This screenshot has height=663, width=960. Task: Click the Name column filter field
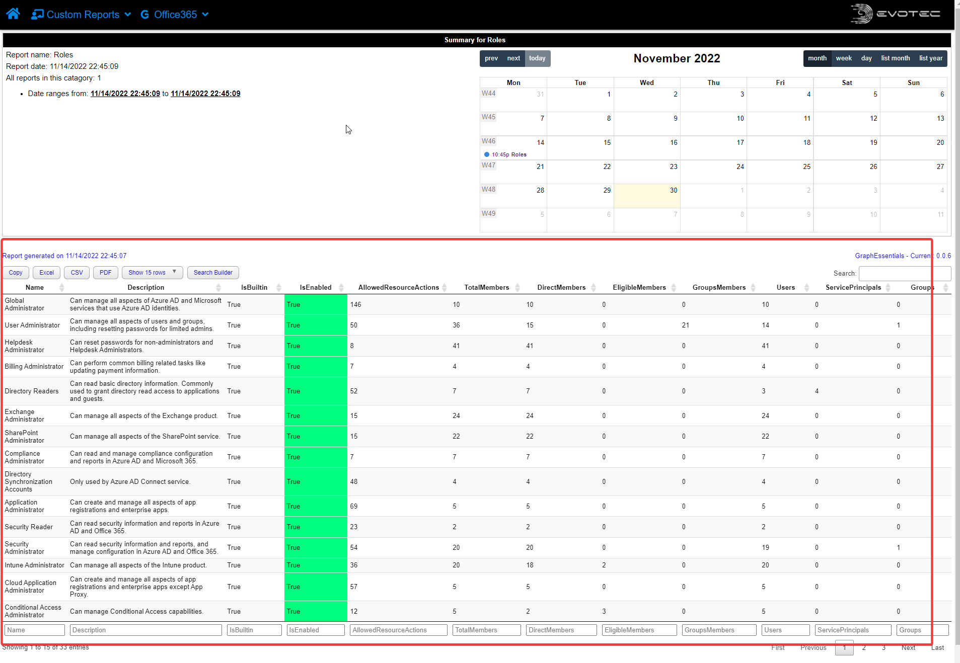pyautogui.click(x=35, y=630)
